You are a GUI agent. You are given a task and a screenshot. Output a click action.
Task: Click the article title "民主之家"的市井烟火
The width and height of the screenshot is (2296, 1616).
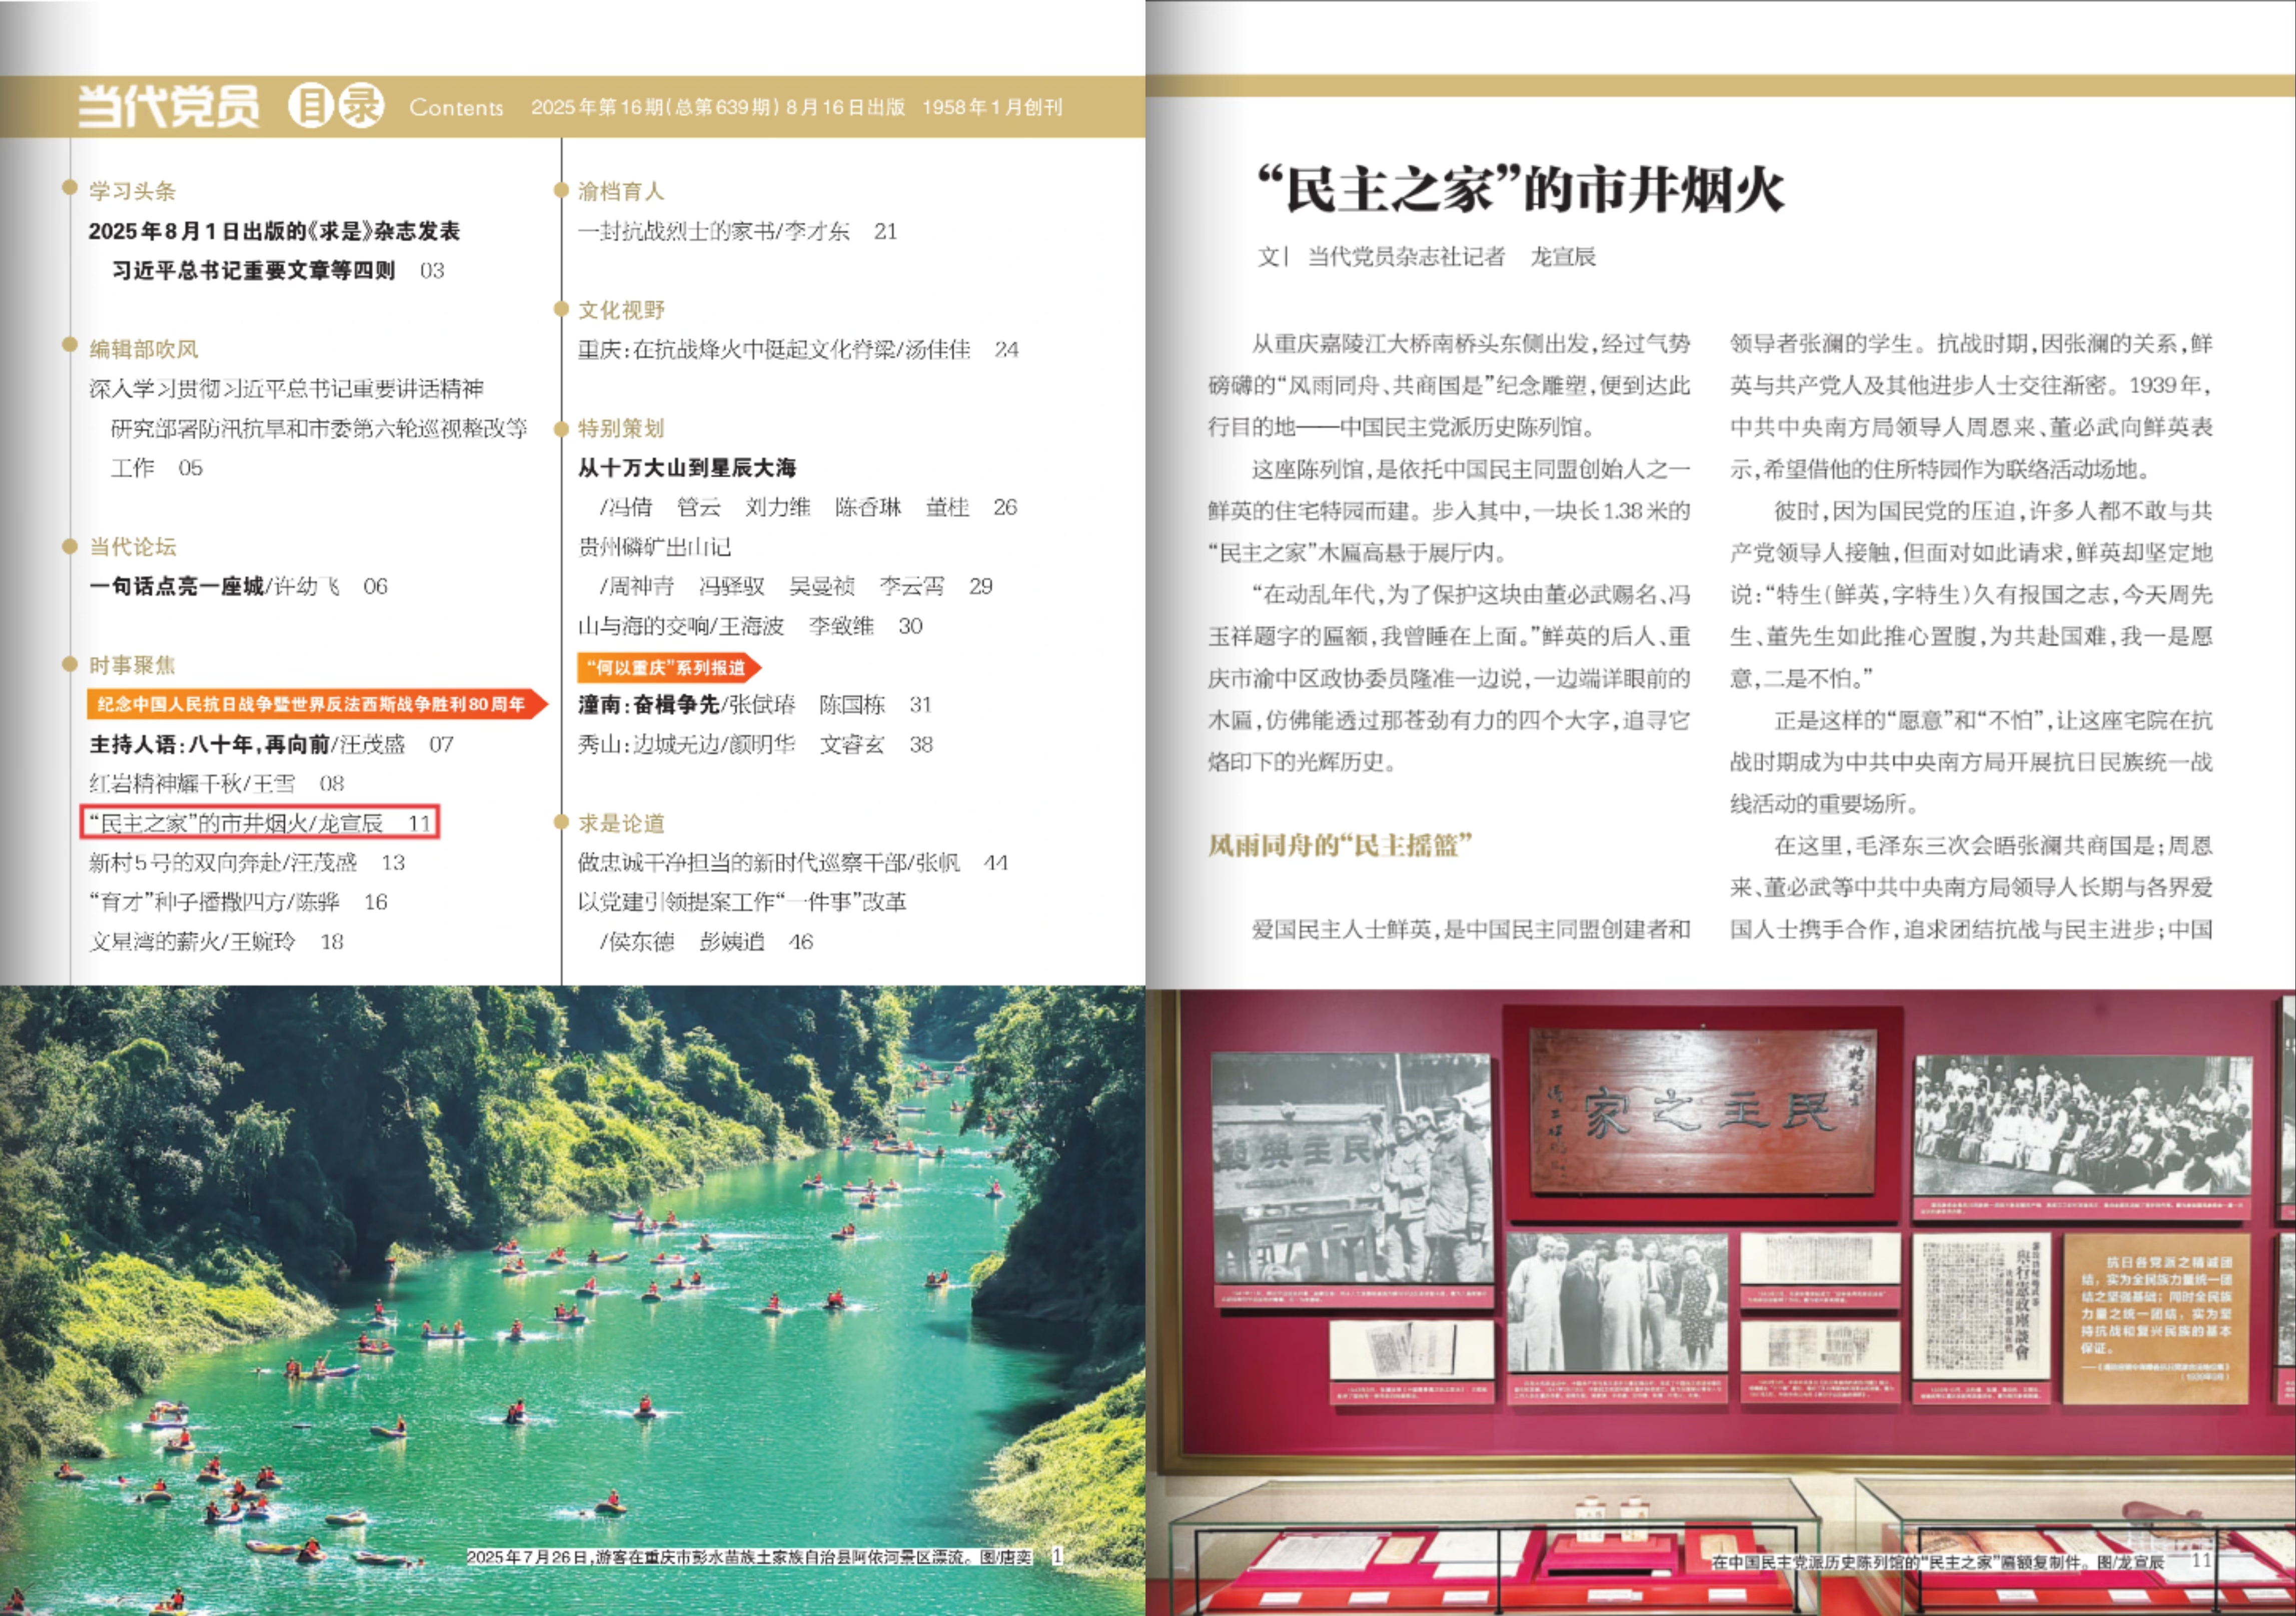pos(1520,189)
